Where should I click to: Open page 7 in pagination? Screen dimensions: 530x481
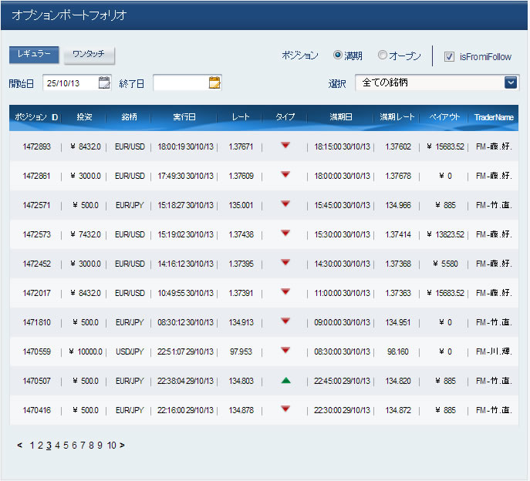pos(83,446)
